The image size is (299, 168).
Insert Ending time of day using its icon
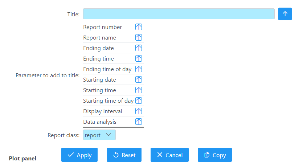[139, 69]
